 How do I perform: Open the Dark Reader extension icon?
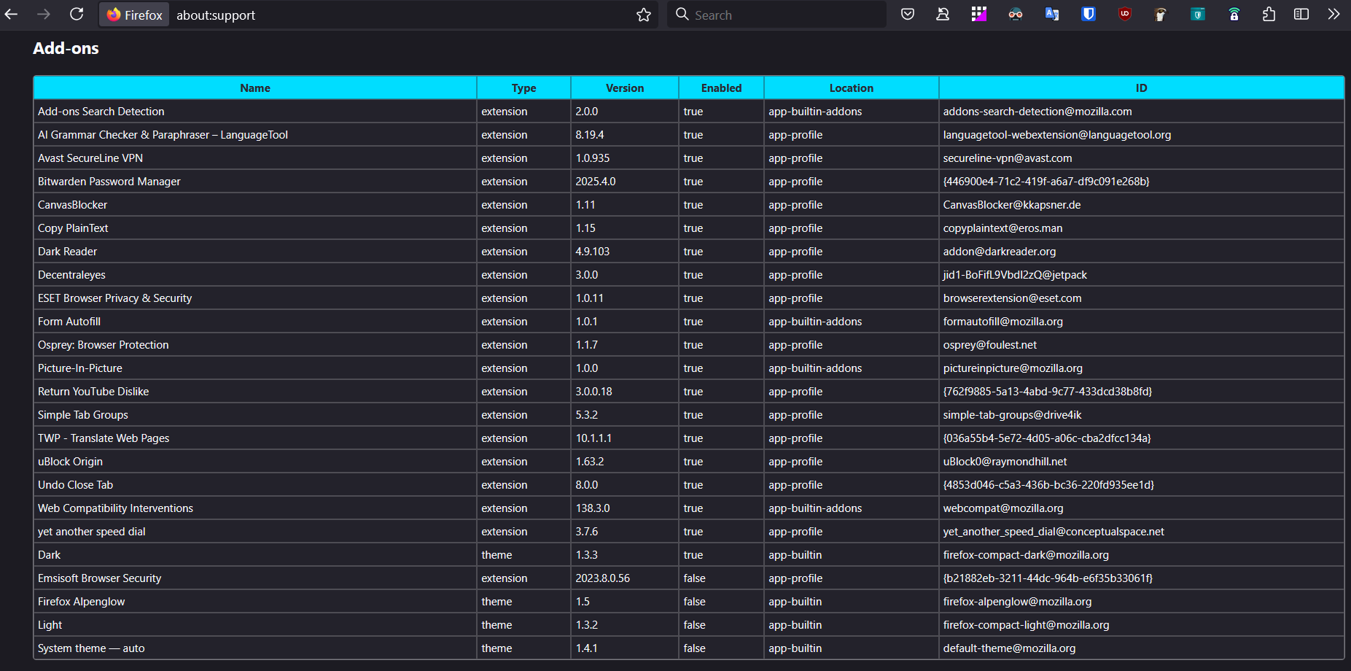pyautogui.click(x=1016, y=14)
